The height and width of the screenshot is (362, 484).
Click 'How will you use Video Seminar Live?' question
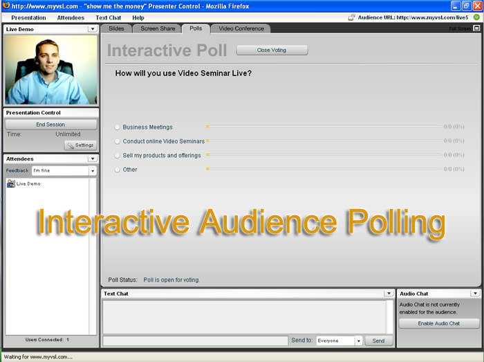183,73
